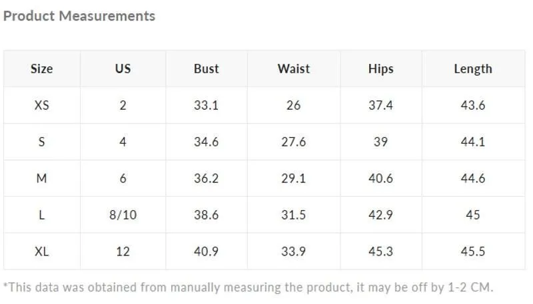Screen dimensions: 533x304
Task: Select hips value 42.9 for L
Action: coord(380,215)
